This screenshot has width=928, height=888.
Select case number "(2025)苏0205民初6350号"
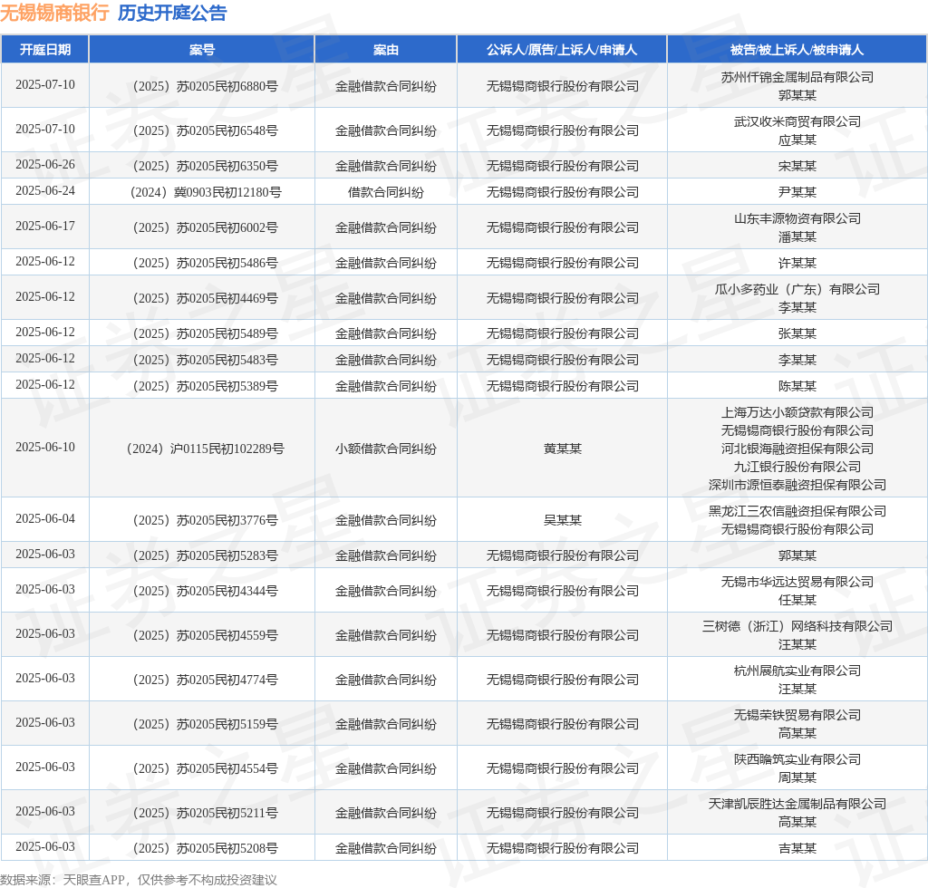coord(202,166)
